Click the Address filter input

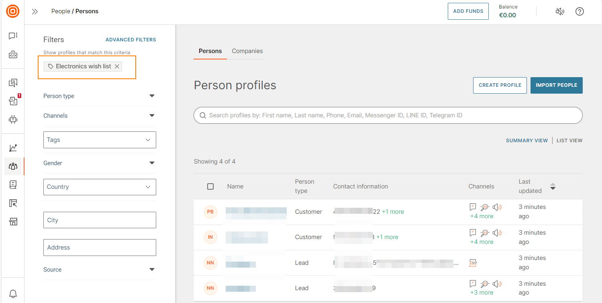point(100,248)
